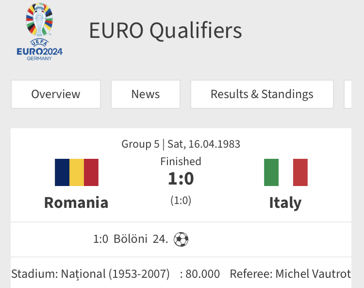Select the Results & Standings tab
The height and width of the screenshot is (288, 364).
click(262, 94)
